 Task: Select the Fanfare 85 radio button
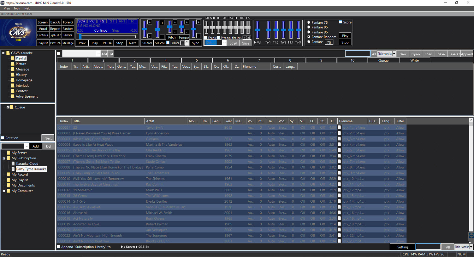(x=309, y=27)
